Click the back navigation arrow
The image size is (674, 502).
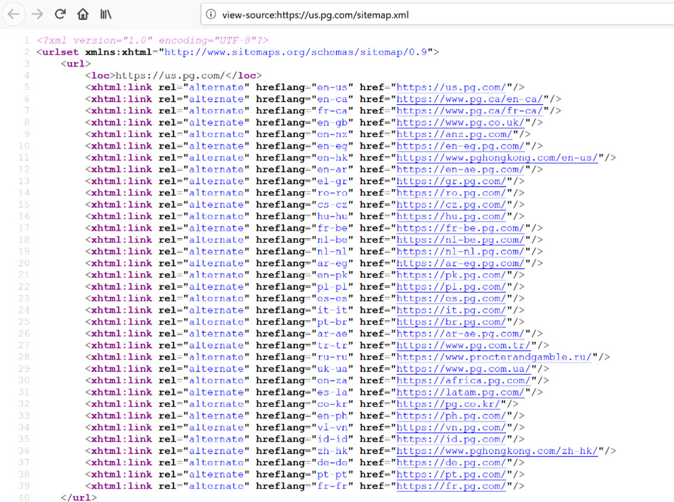click(x=13, y=15)
